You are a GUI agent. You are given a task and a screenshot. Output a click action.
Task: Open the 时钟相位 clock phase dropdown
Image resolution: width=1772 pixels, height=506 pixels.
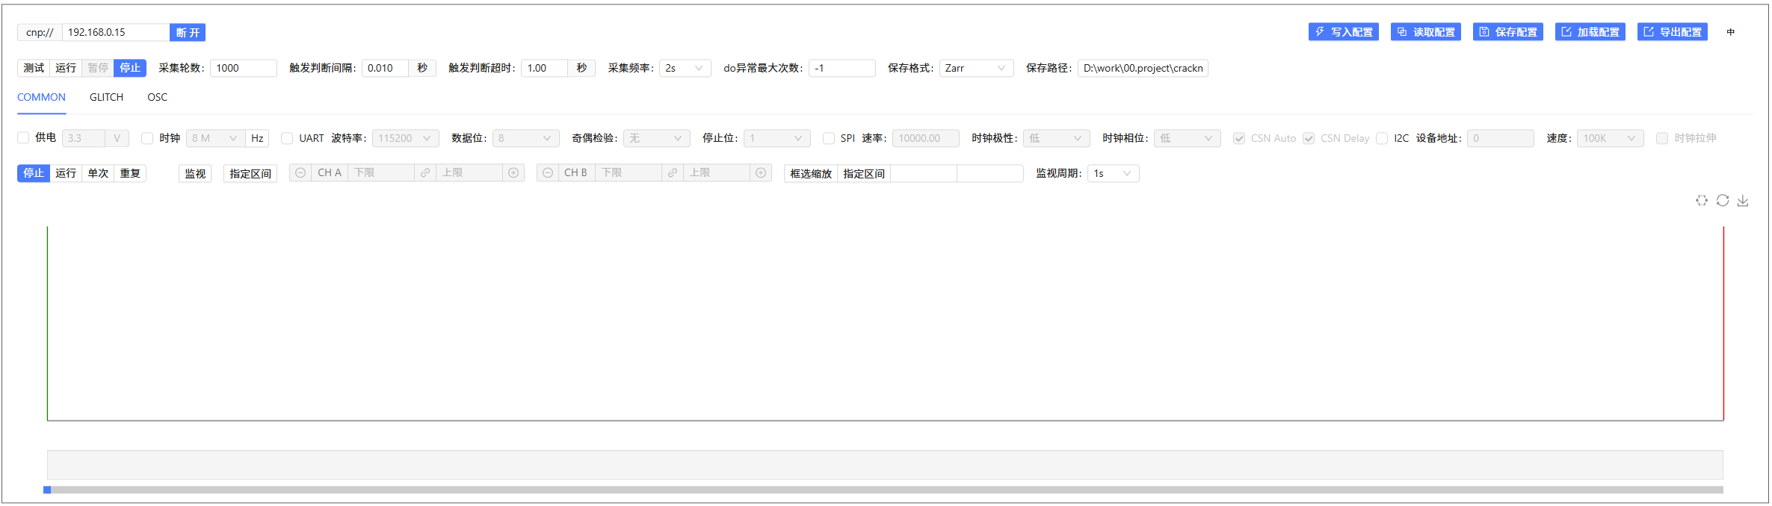[1187, 138]
